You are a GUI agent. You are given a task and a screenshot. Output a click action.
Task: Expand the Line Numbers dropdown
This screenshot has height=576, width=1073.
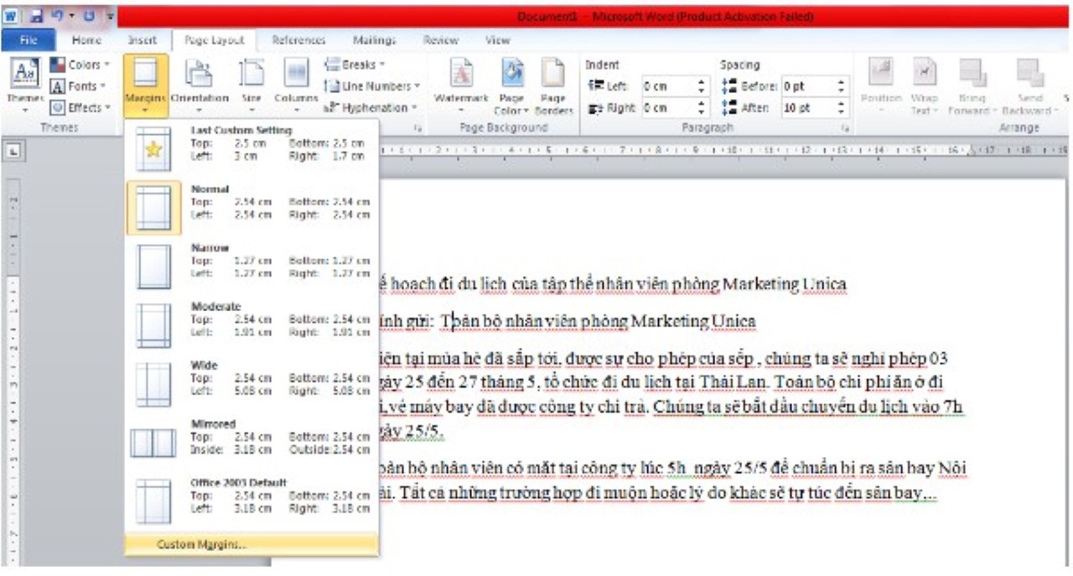(373, 86)
